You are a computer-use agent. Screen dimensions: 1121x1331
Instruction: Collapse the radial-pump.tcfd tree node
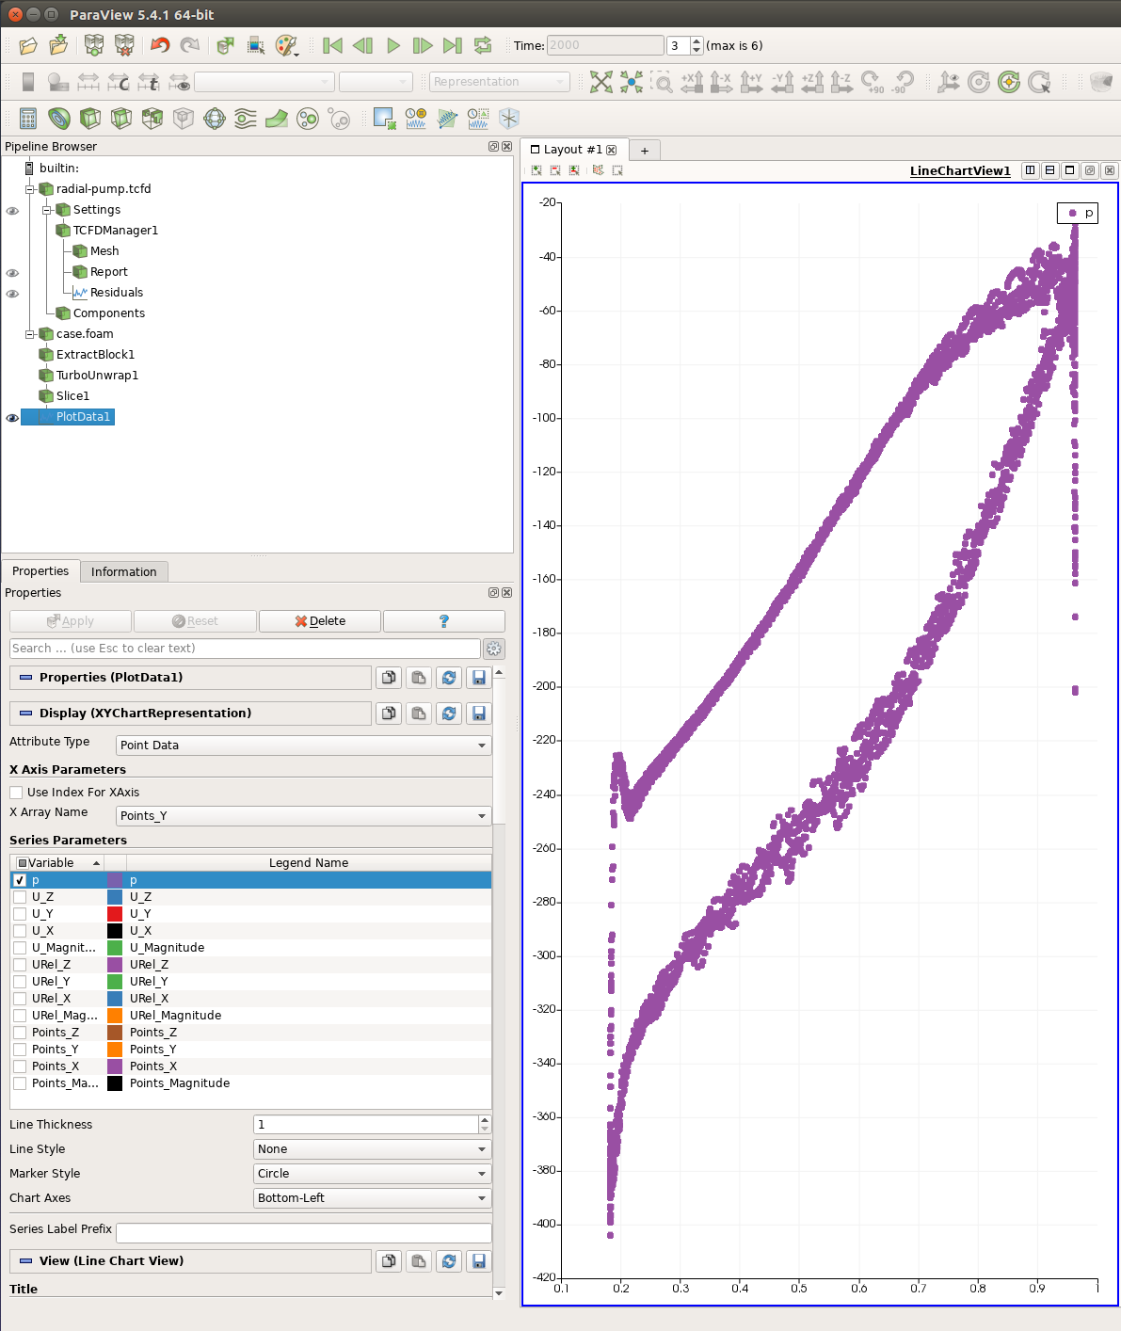pos(29,189)
